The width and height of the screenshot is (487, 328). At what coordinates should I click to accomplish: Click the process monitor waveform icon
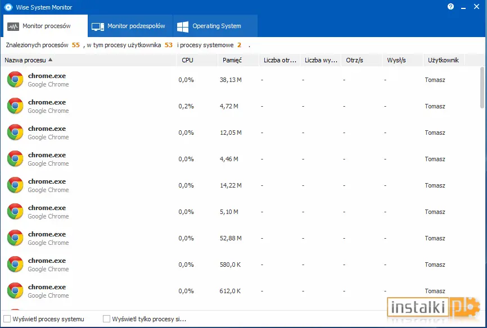pos(13,26)
